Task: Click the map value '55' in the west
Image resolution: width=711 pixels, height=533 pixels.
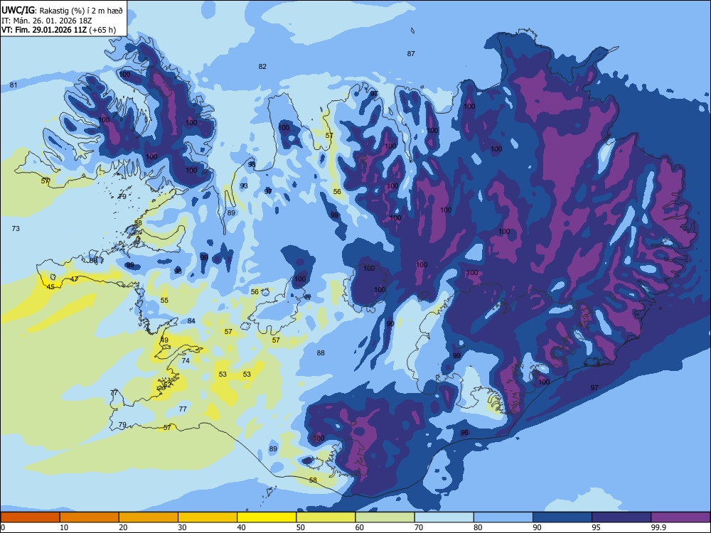Action: [164, 301]
